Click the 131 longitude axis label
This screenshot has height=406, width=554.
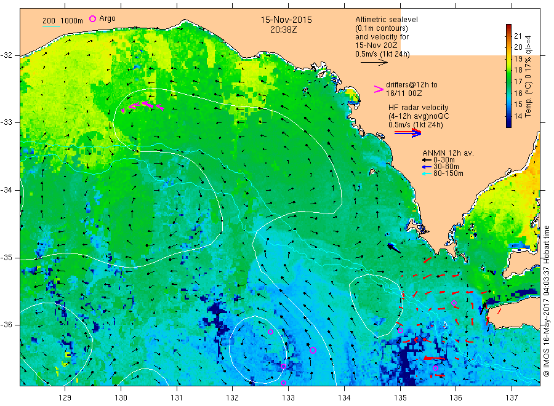point(177,398)
